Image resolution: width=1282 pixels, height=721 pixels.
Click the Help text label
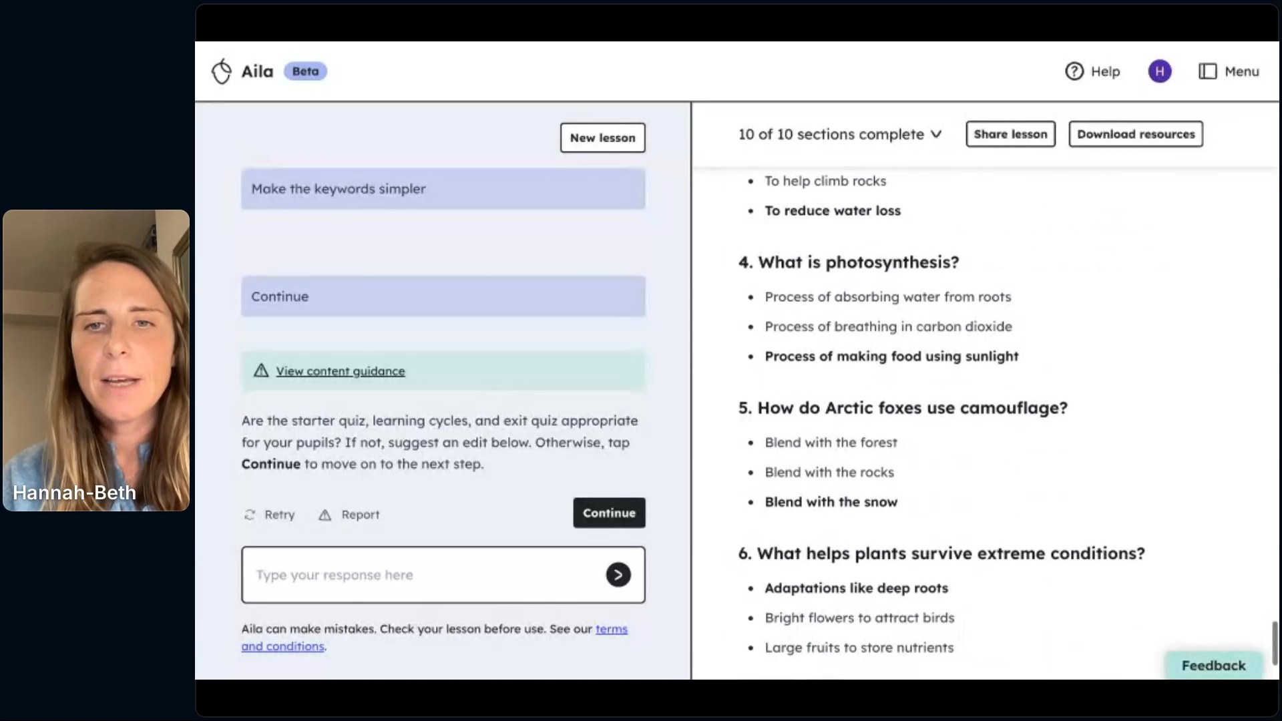(x=1105, y=71)
